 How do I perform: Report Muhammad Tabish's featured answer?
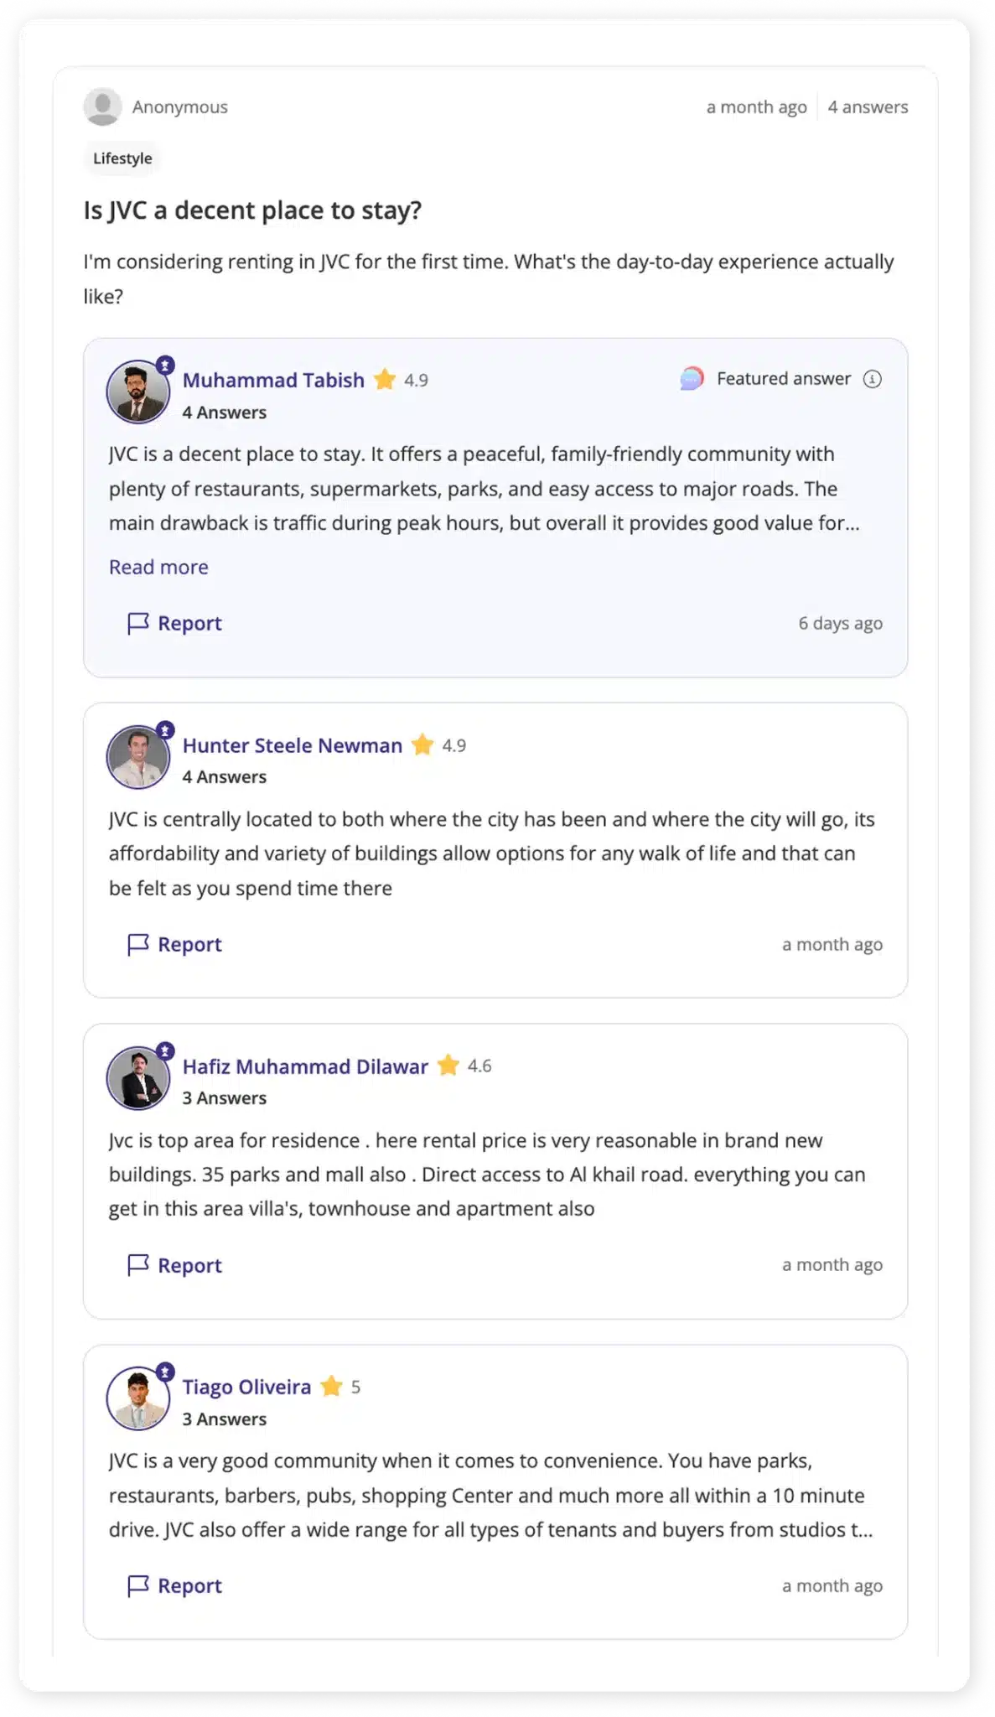[174, 624]
